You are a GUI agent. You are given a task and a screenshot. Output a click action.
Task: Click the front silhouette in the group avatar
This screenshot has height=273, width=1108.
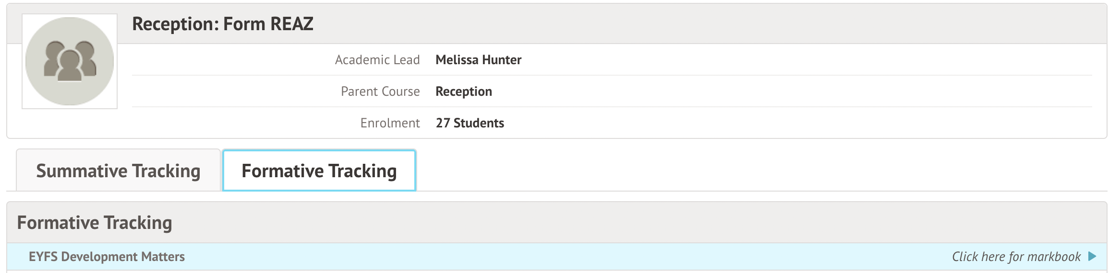click(70, 66)
